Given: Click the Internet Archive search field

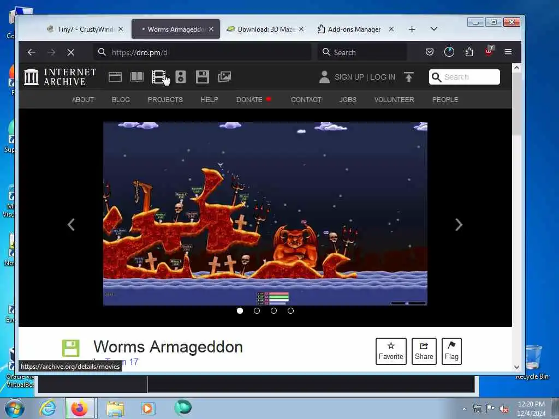Looking at the screenshot, I should [465, 77].
